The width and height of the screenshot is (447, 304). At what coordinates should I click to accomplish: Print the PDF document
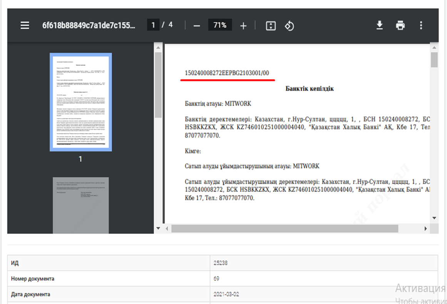[x=400, y=25]
